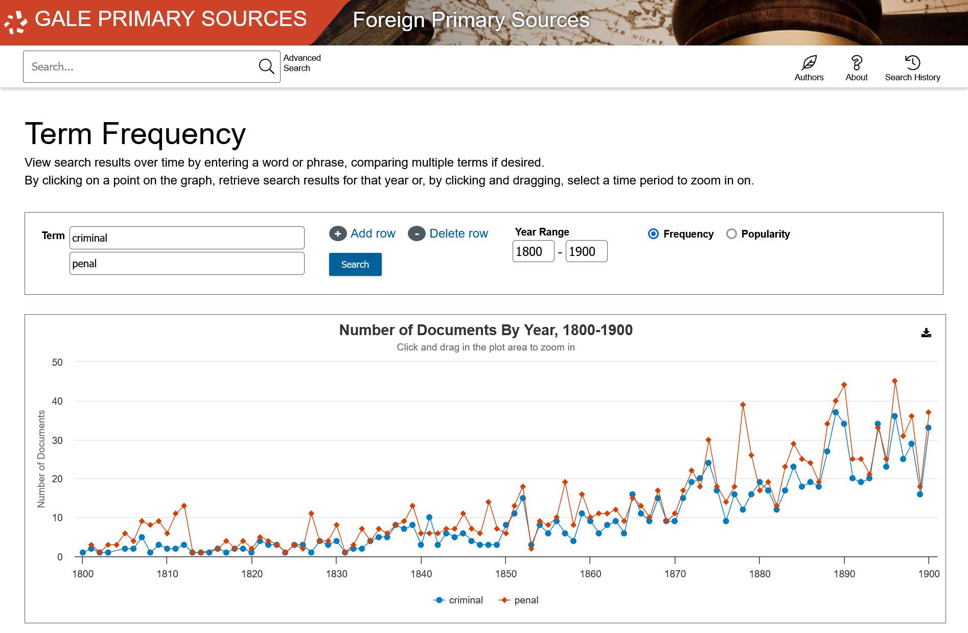
Task: Click the term field containing penal
Action: point(187,264)
